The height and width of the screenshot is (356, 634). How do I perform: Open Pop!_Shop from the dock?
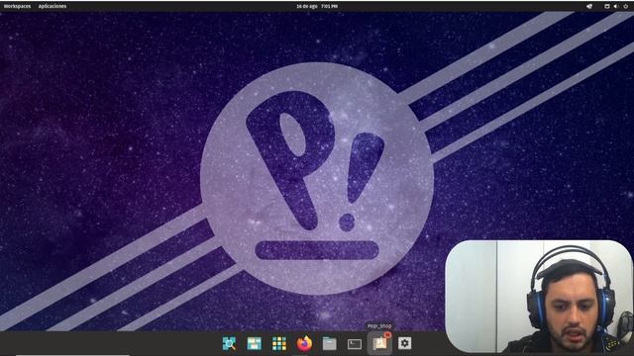(x=379, y=343)
